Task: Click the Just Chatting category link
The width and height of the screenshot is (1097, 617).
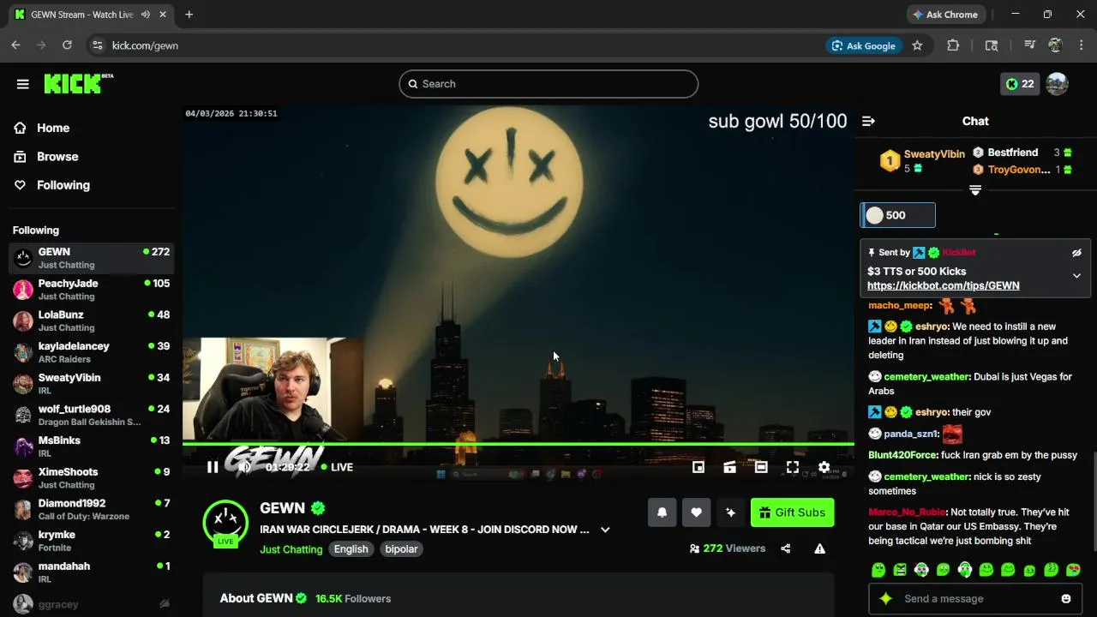Action: (291, 549)
